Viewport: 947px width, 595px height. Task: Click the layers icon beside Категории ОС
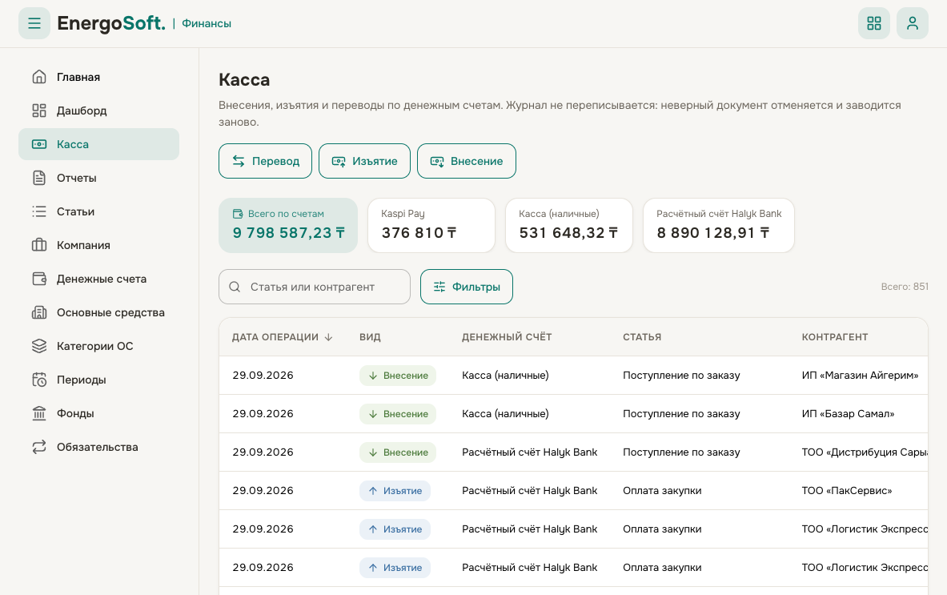[39, 346]
